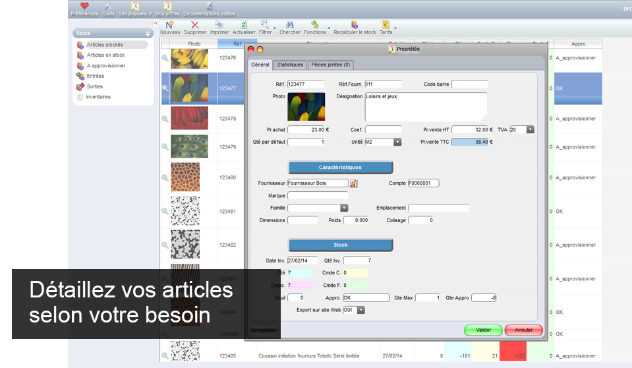
Task: Click the Caractéristiques section button
Action: [340, 168]
